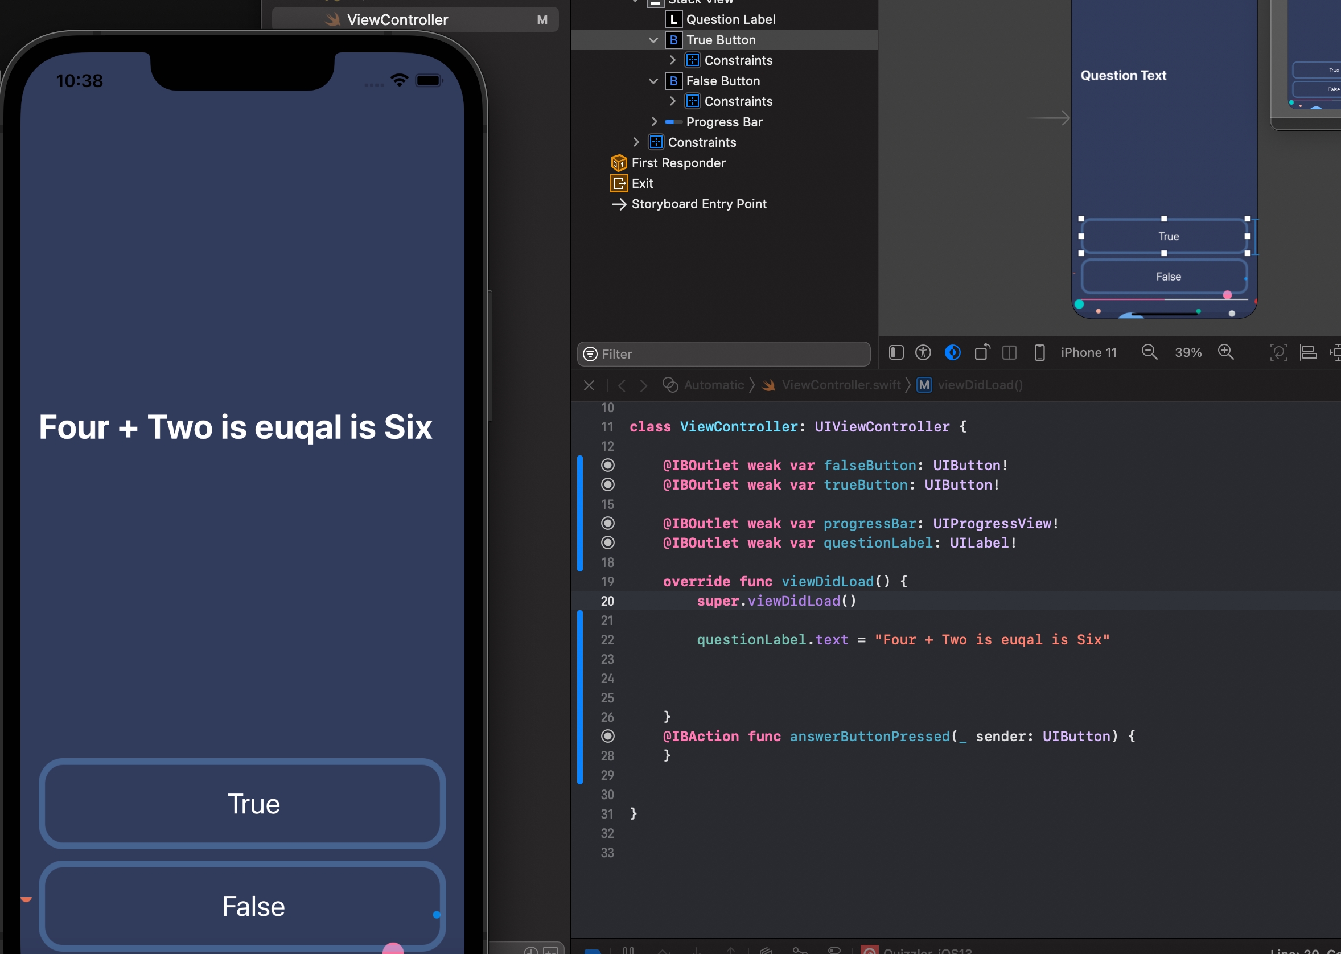Screen dimensions: 1341x954
Task: Click the Update Frames icon
Action: 1278,352
